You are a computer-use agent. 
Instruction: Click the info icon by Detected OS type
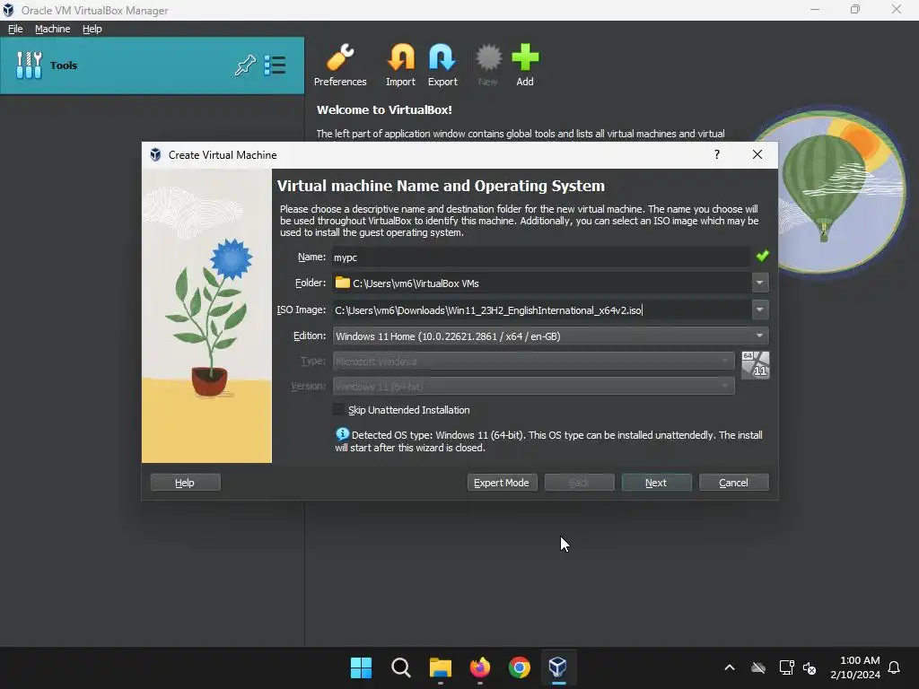pyautogui.click(x=342, y=434)
